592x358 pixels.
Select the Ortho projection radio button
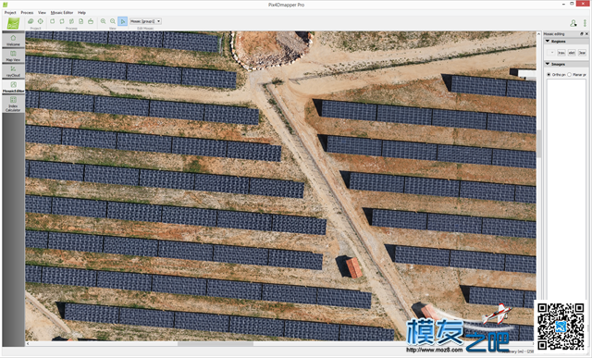[x=549, y=75]
